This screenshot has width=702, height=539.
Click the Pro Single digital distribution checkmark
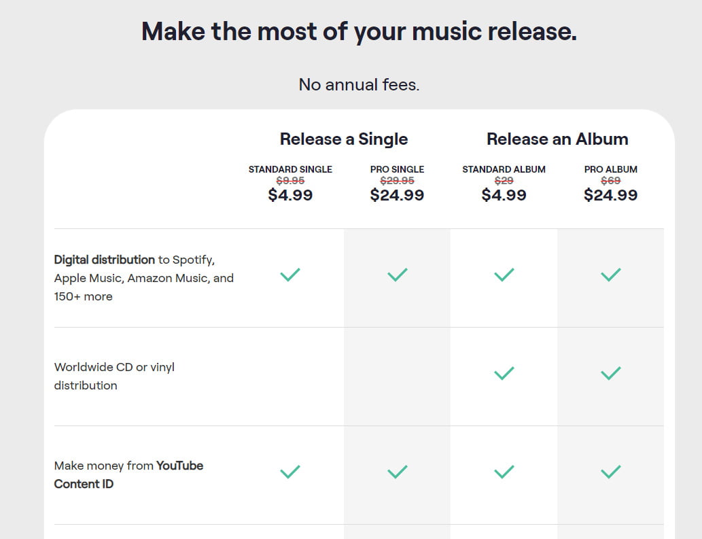click(397, 275)
